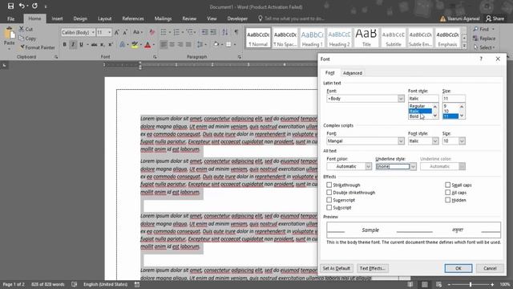This screenshot has height=289, width=513.
Task: Click the font color red A icon
Action: pyautogui.click(x=147, y=45)
